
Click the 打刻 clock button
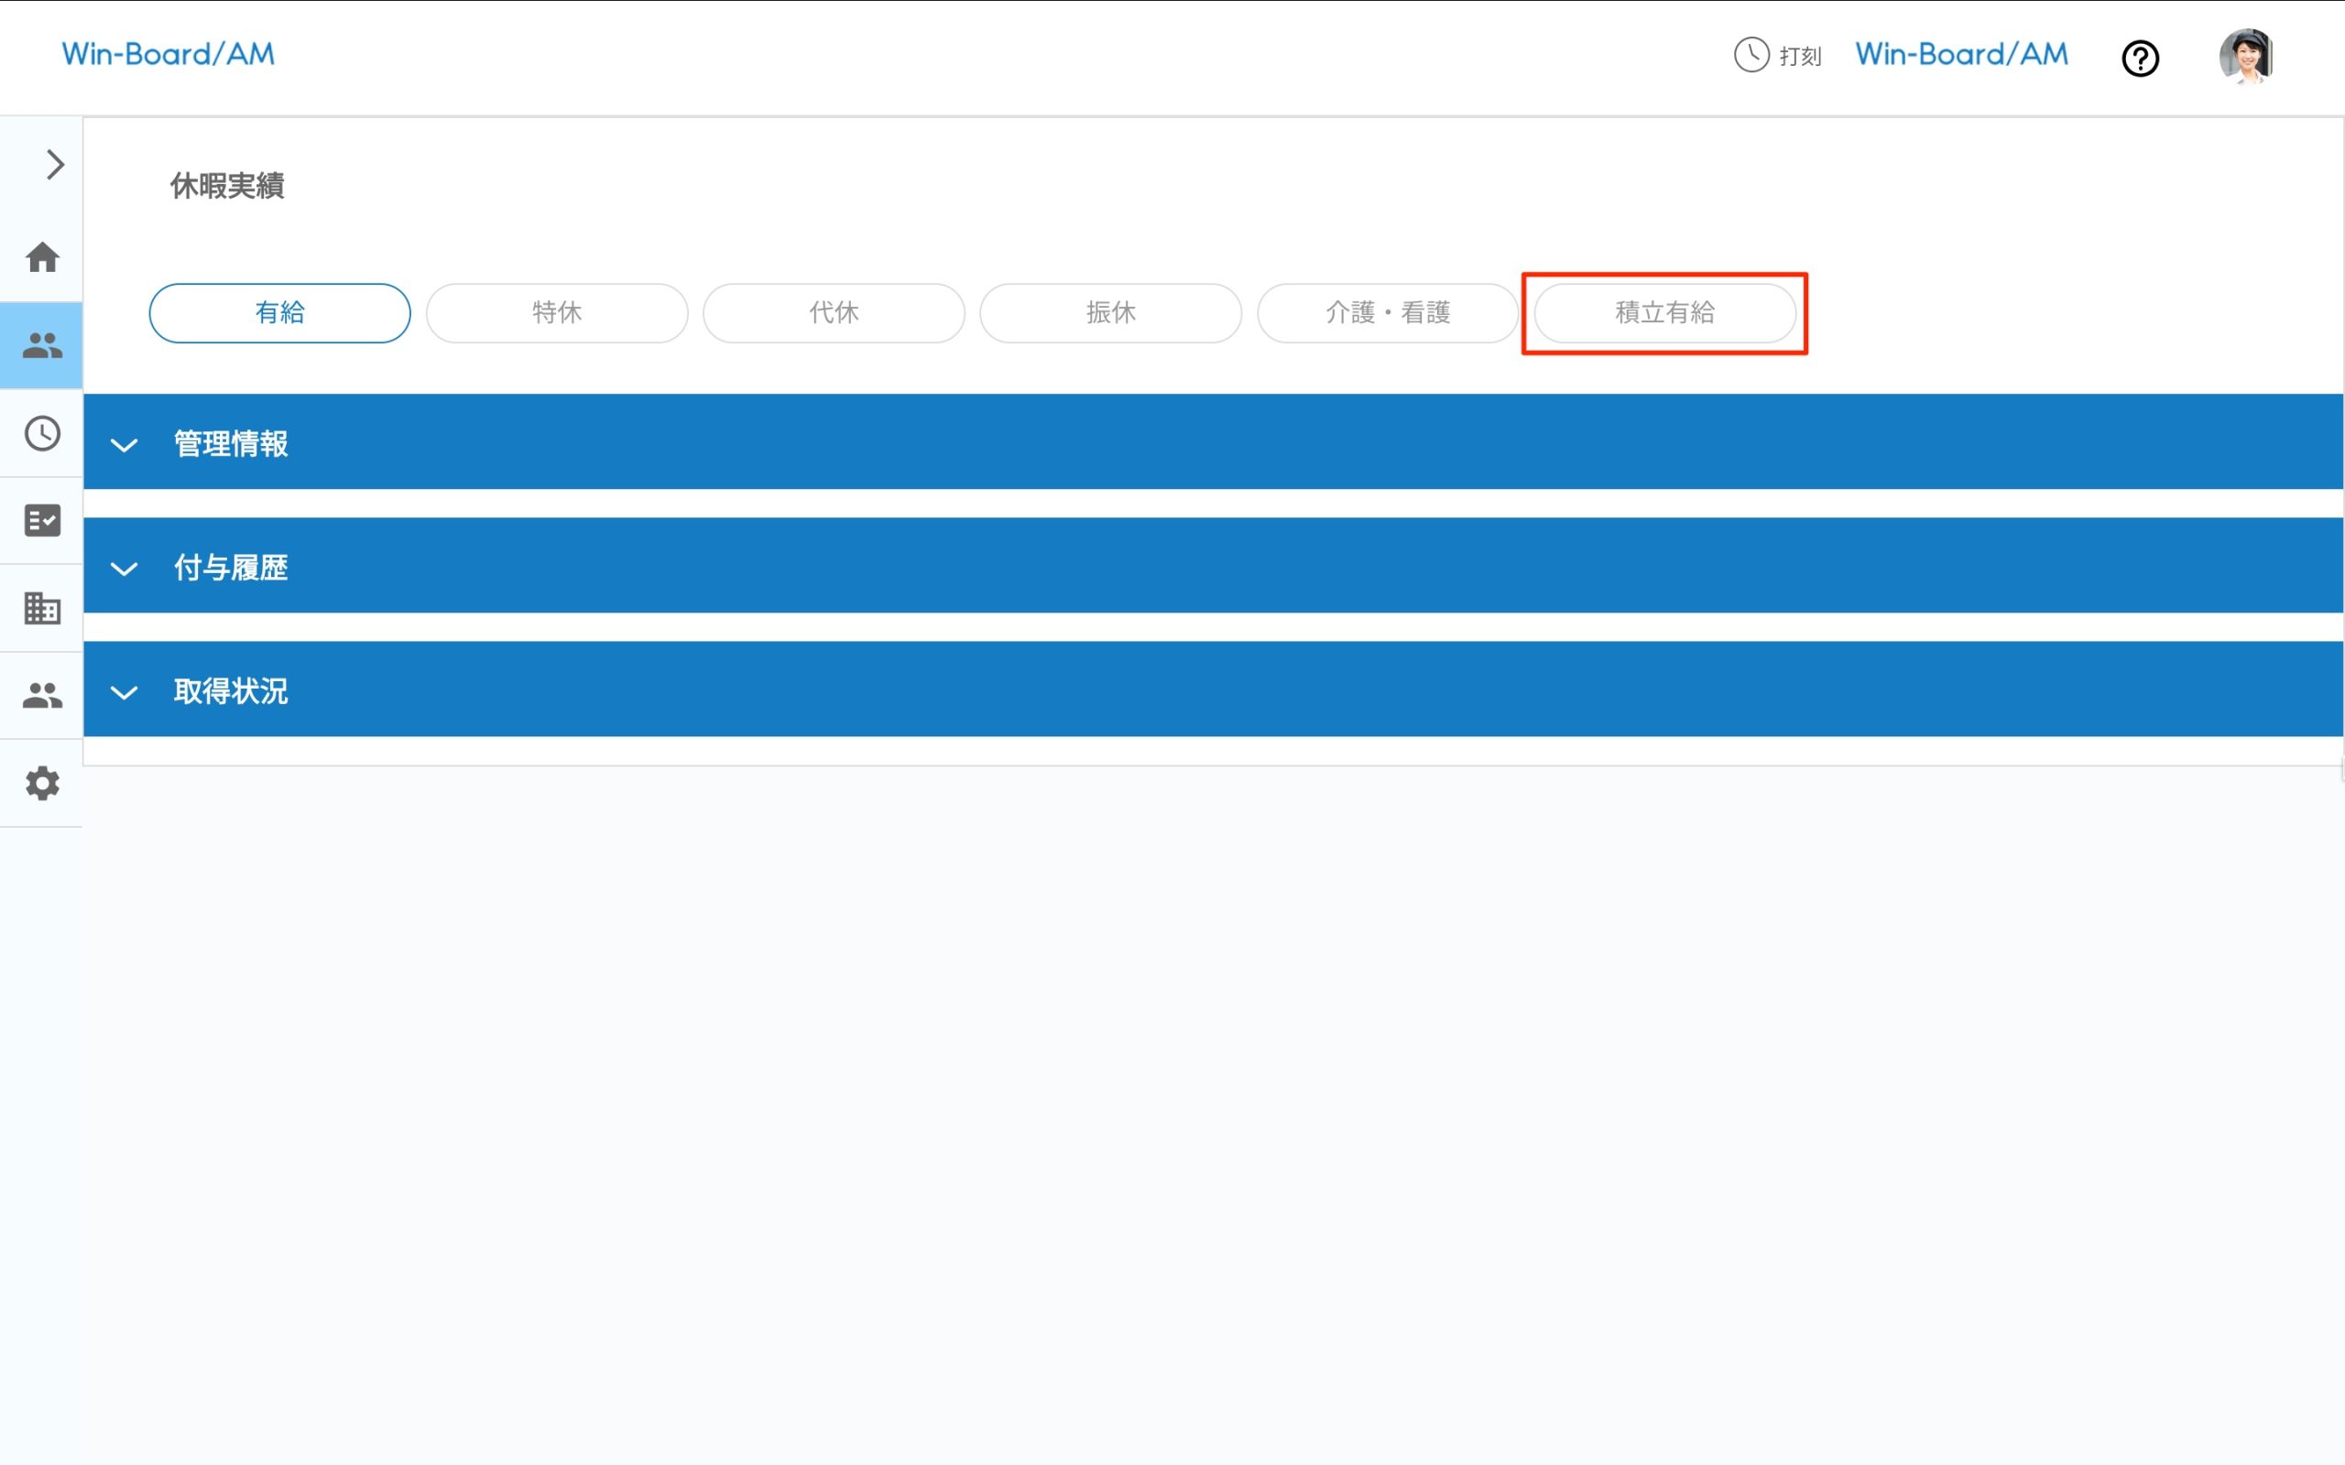pos(1777,56)
